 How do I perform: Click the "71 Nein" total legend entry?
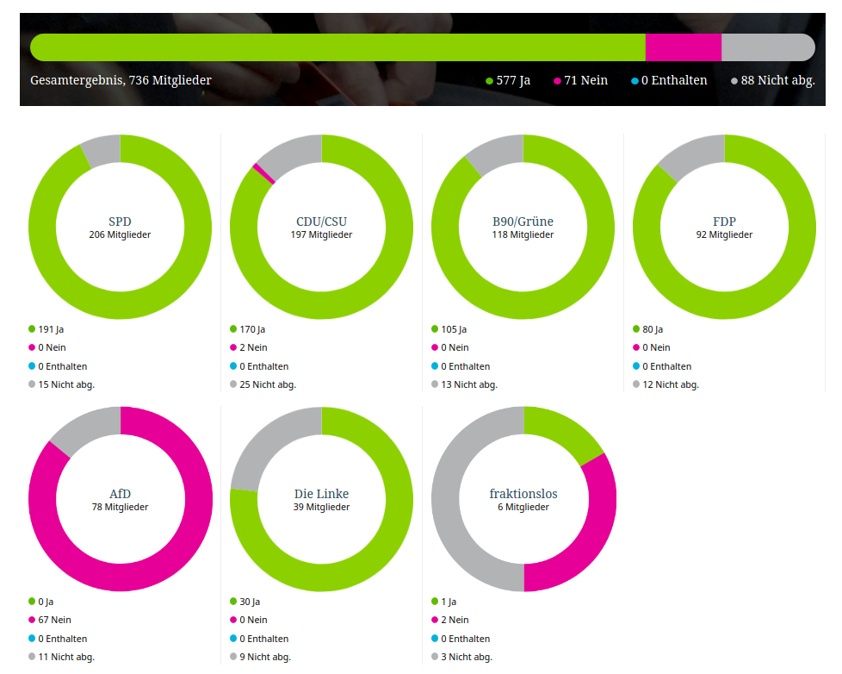pos(580,81)
